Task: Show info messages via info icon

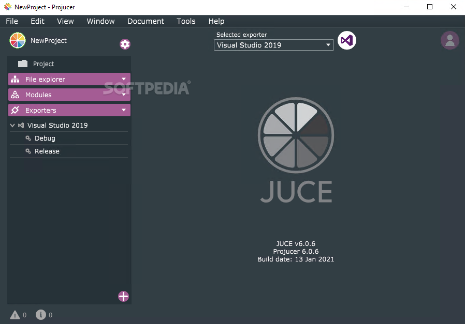Action: tap(41, 315)
